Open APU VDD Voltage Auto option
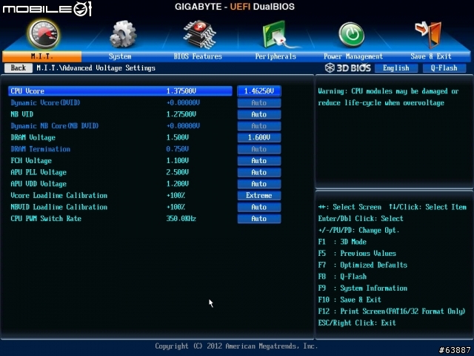This screenshot has height=356, width=474. (259, 184)
